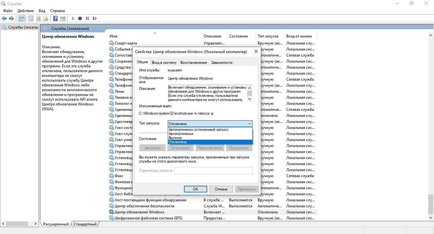Screen dimensions: 434x234
Task: Open the 'Восстановление' tab
Action: coord(194,62)
